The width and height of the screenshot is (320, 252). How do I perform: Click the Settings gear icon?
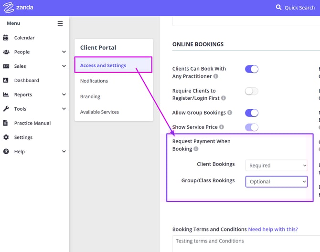pos(6,137)
